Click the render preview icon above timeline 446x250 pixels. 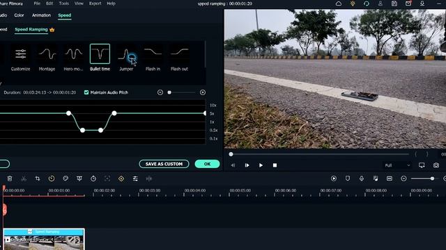pos(334,178)
